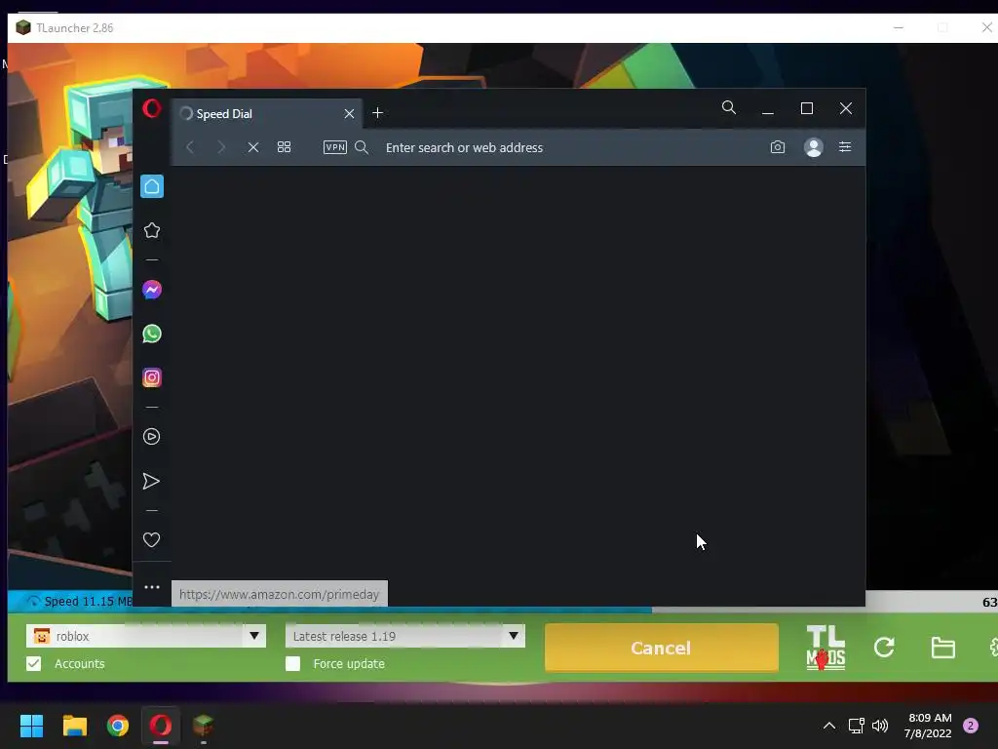
Task: Cancel the TLauncher download
Action: click(662, 648)
